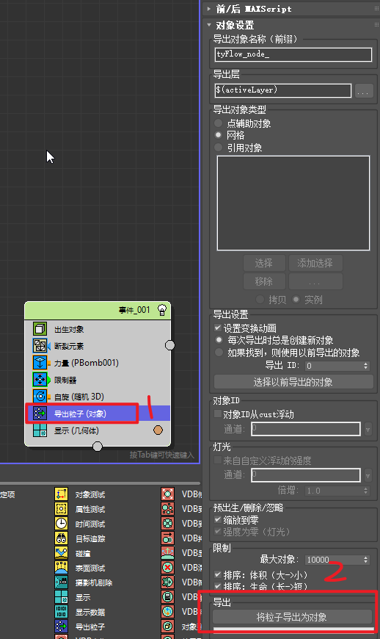Image resolution: width=380 pixels, height=639 pixels.
Task: Click the 选择以前导出的对象 button
Action: tap(293, 382)
